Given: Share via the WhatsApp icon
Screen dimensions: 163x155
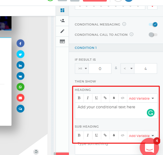Looking at the screenshot, I should pyautogui.click(x=20, y=87).
